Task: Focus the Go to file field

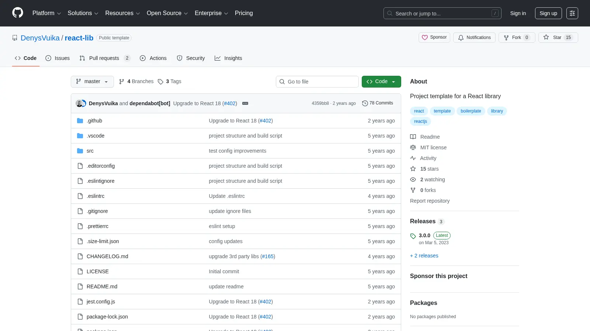Action: coord(317,82)
